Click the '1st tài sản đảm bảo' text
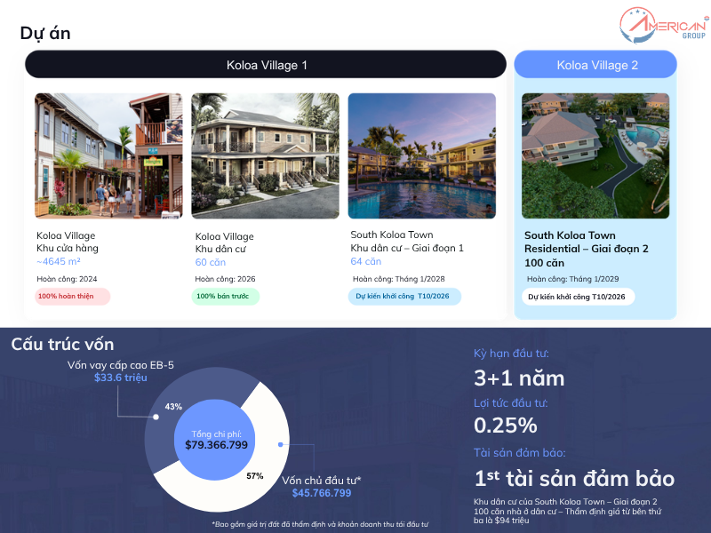 pyautogui.click(x=574, y=479)
